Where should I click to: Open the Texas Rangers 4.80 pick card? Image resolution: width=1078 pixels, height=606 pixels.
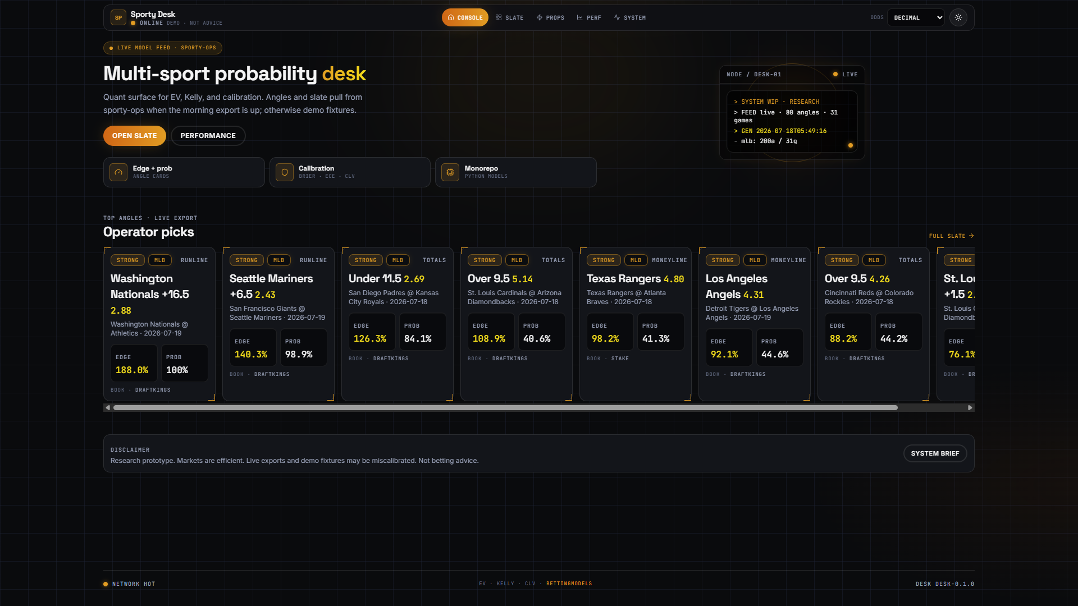(x=636, y=324)
